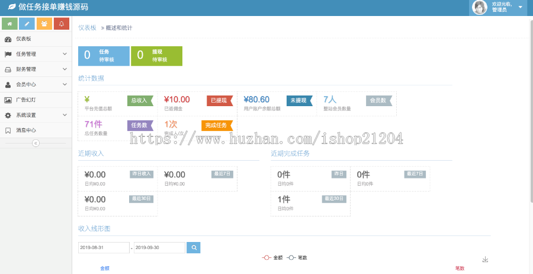Open the user dropdown caret in header
This screenshot has width=533, height=274.
coord(520,7)
